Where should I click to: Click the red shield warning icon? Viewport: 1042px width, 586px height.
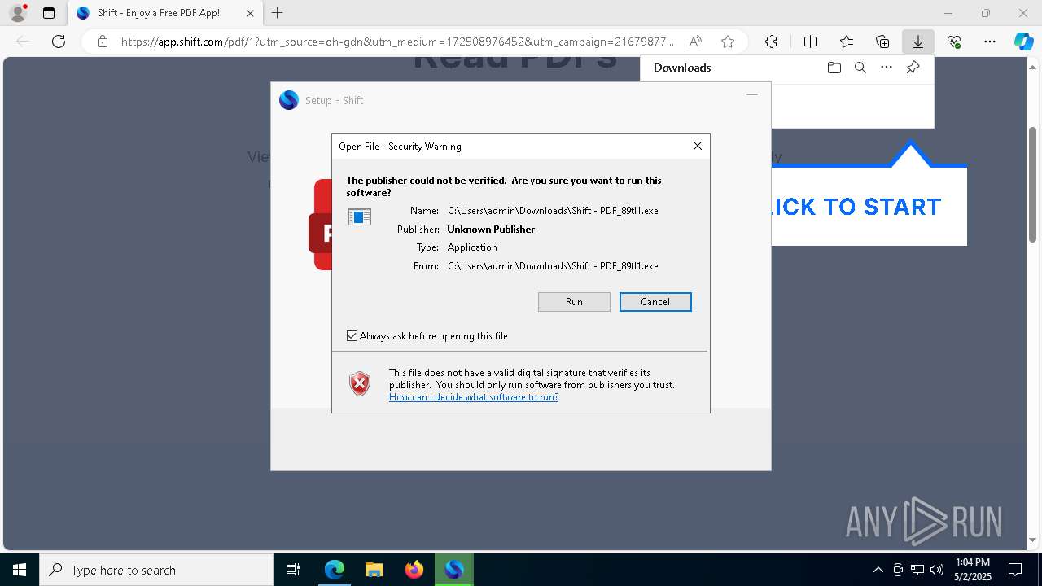pyautogui.click(x=360, y=383)
